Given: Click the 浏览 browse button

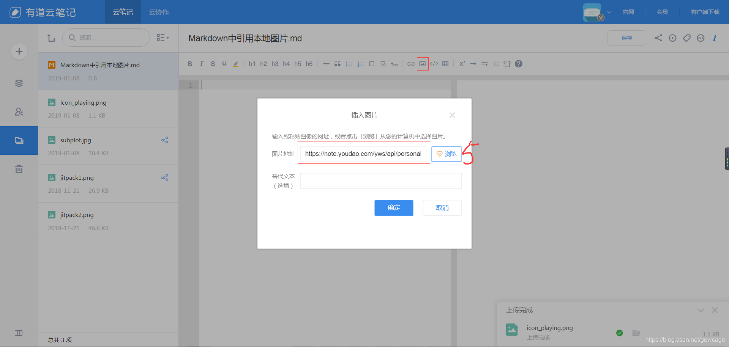Looking at the screenshot, I should (447, 154).
